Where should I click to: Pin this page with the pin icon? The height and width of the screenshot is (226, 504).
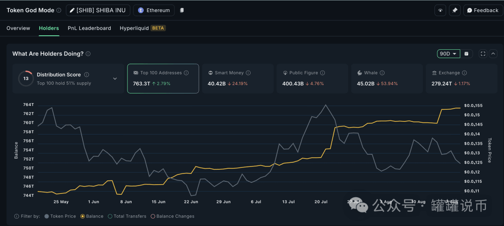pos(455,10)
